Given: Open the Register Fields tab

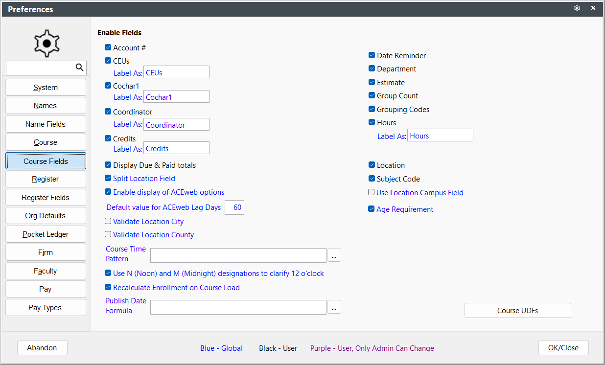Looking at the screenshot, I should click(x=46, y=198).
